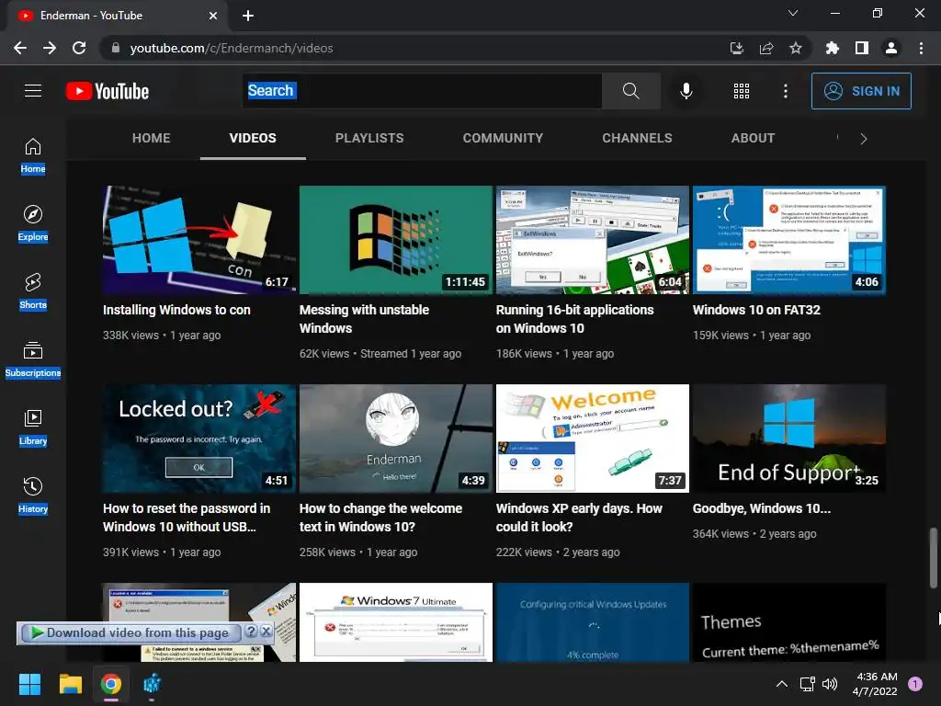View site information lock icon
The height and width of the screenshot is (706, 941).
116,48
